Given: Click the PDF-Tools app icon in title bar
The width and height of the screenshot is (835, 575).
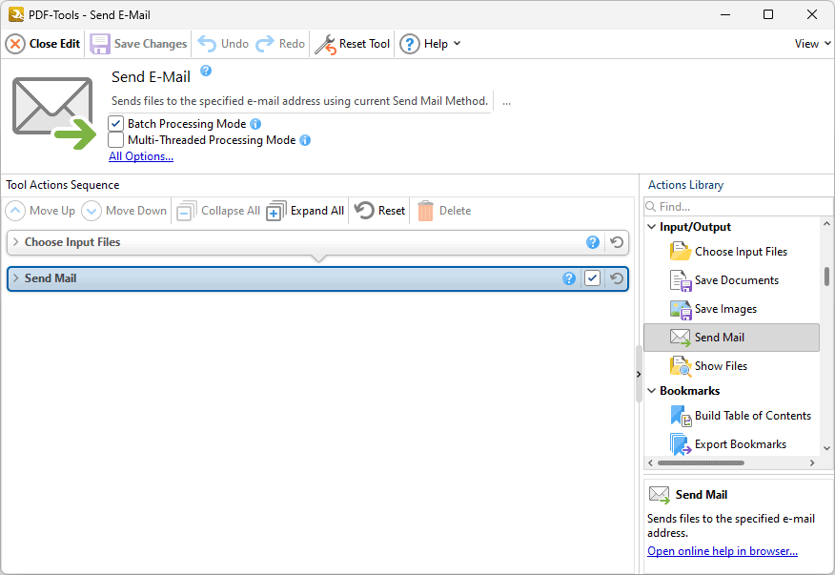Looking at the screenshot, I should (15, 14).
